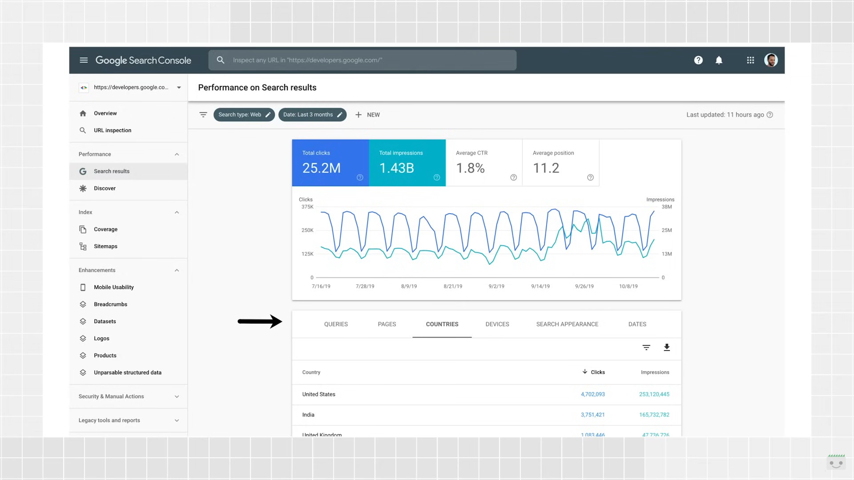
Task: Open Mobile Usability report
Action: coord(129,287)
